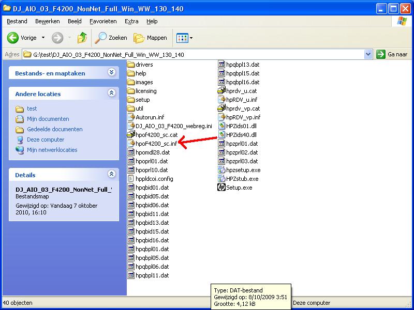Select hpomdl28.dat file icon
The height and width of the screenshot is (310, 414).
pyautogui.click(x=131, y=152)
